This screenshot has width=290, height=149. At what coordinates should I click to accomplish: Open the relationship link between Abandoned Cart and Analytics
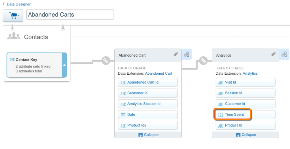point(204,61)
